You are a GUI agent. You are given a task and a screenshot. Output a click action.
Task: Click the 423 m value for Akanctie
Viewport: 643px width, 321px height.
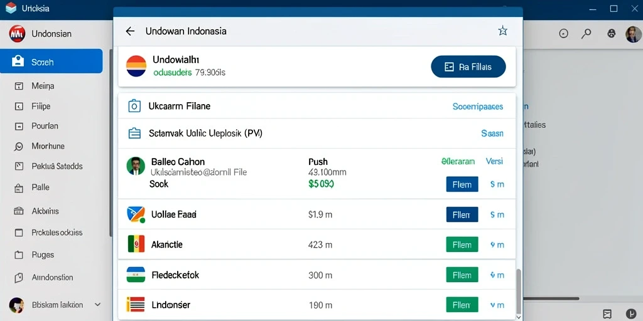pos(320,245)
